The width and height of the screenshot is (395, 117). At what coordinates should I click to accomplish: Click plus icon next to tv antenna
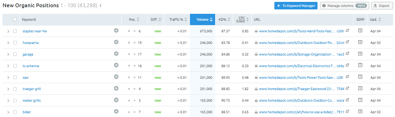pyautogui.click(x=116, y=65)
